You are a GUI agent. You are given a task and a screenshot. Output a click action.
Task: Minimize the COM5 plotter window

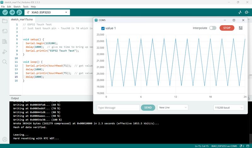click(225, 20)
